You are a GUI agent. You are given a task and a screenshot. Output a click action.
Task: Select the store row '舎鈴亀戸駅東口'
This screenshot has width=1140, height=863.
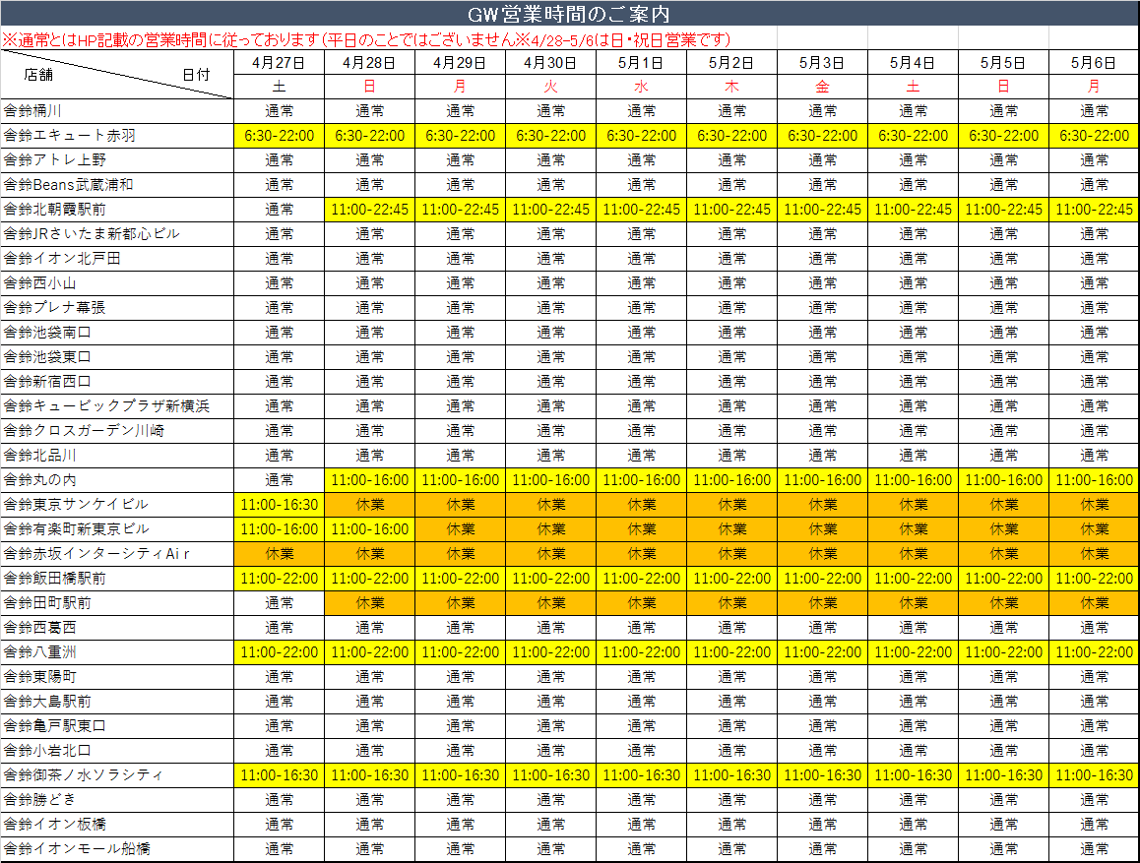(x=570, y=725)
